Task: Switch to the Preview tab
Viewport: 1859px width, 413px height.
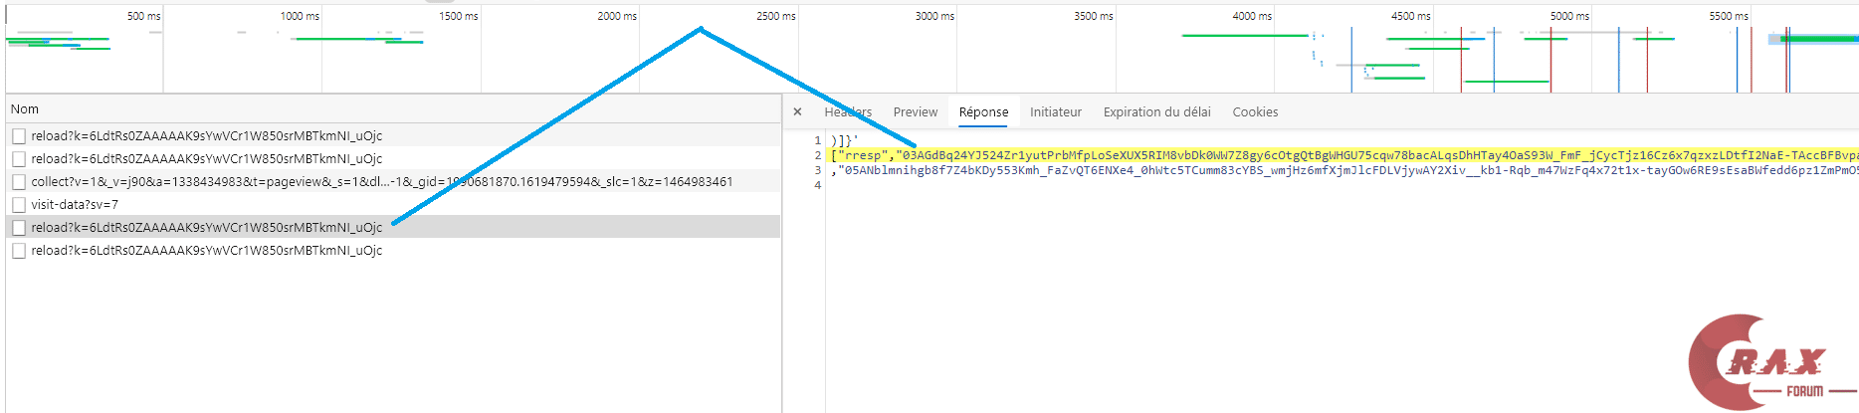Action: click(916, 112)
